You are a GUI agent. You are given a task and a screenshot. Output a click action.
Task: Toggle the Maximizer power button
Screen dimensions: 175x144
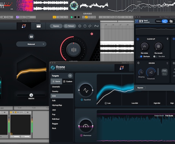81,135
